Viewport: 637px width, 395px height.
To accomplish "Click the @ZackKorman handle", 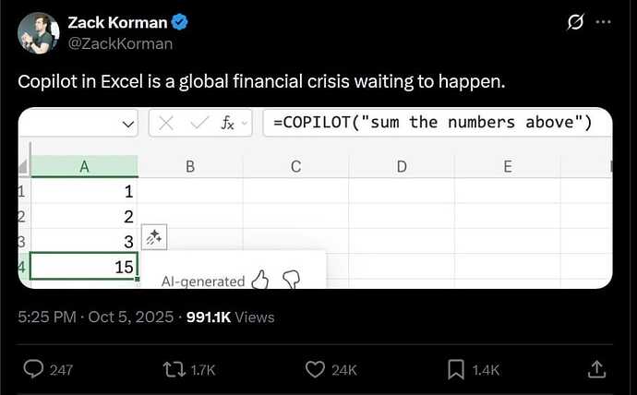I will click(x=120, y=42).
